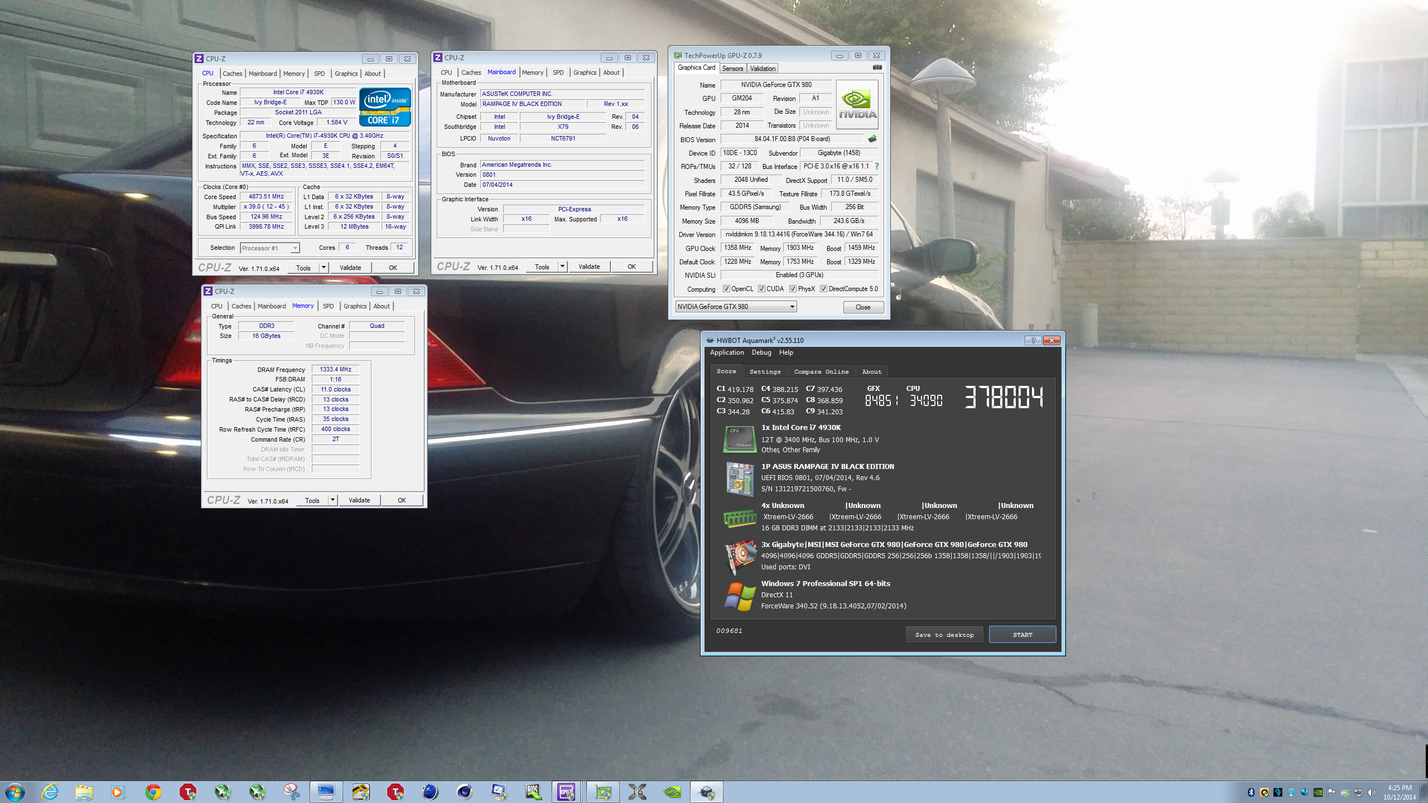Switch to GPU-Z via its taskbar icon

[x=602, y=792]
